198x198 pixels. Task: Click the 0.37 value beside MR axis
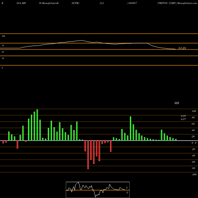coord(183,119)
